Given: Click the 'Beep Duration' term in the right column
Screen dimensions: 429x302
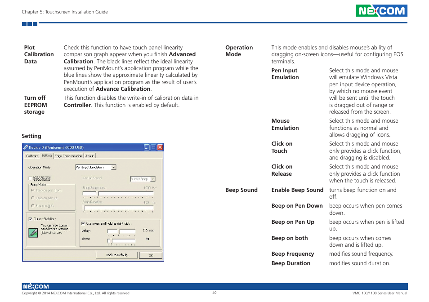Looking at the screenshot, I should point(291,263).
